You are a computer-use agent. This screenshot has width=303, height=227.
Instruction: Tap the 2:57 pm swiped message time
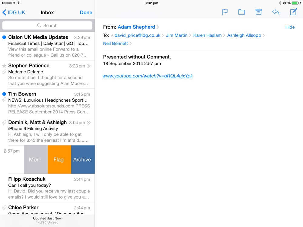pos(12,151)
